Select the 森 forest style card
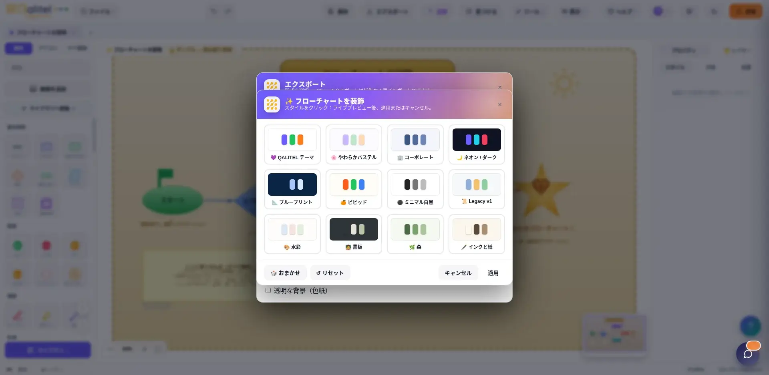Viewport: 769px width, 375px height. click(415, 234)
